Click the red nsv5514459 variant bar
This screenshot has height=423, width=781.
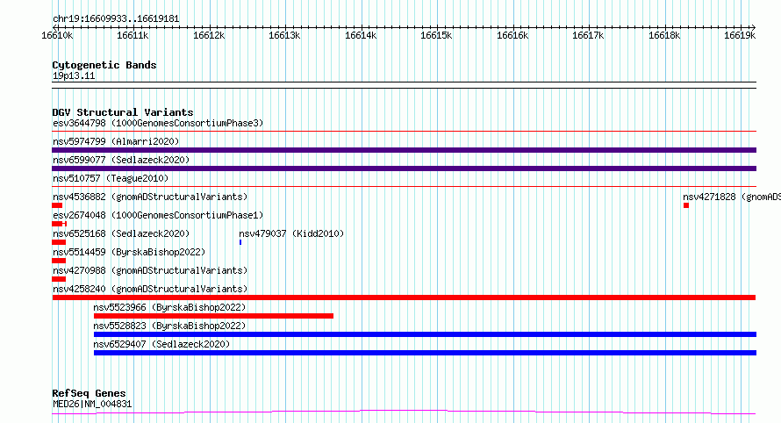click(59, 261)
